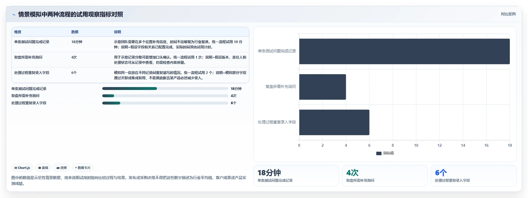The height and width of the screenshot is (198, 528).
Task: Click the 维度 column header
Action: [x=18, y=32]
